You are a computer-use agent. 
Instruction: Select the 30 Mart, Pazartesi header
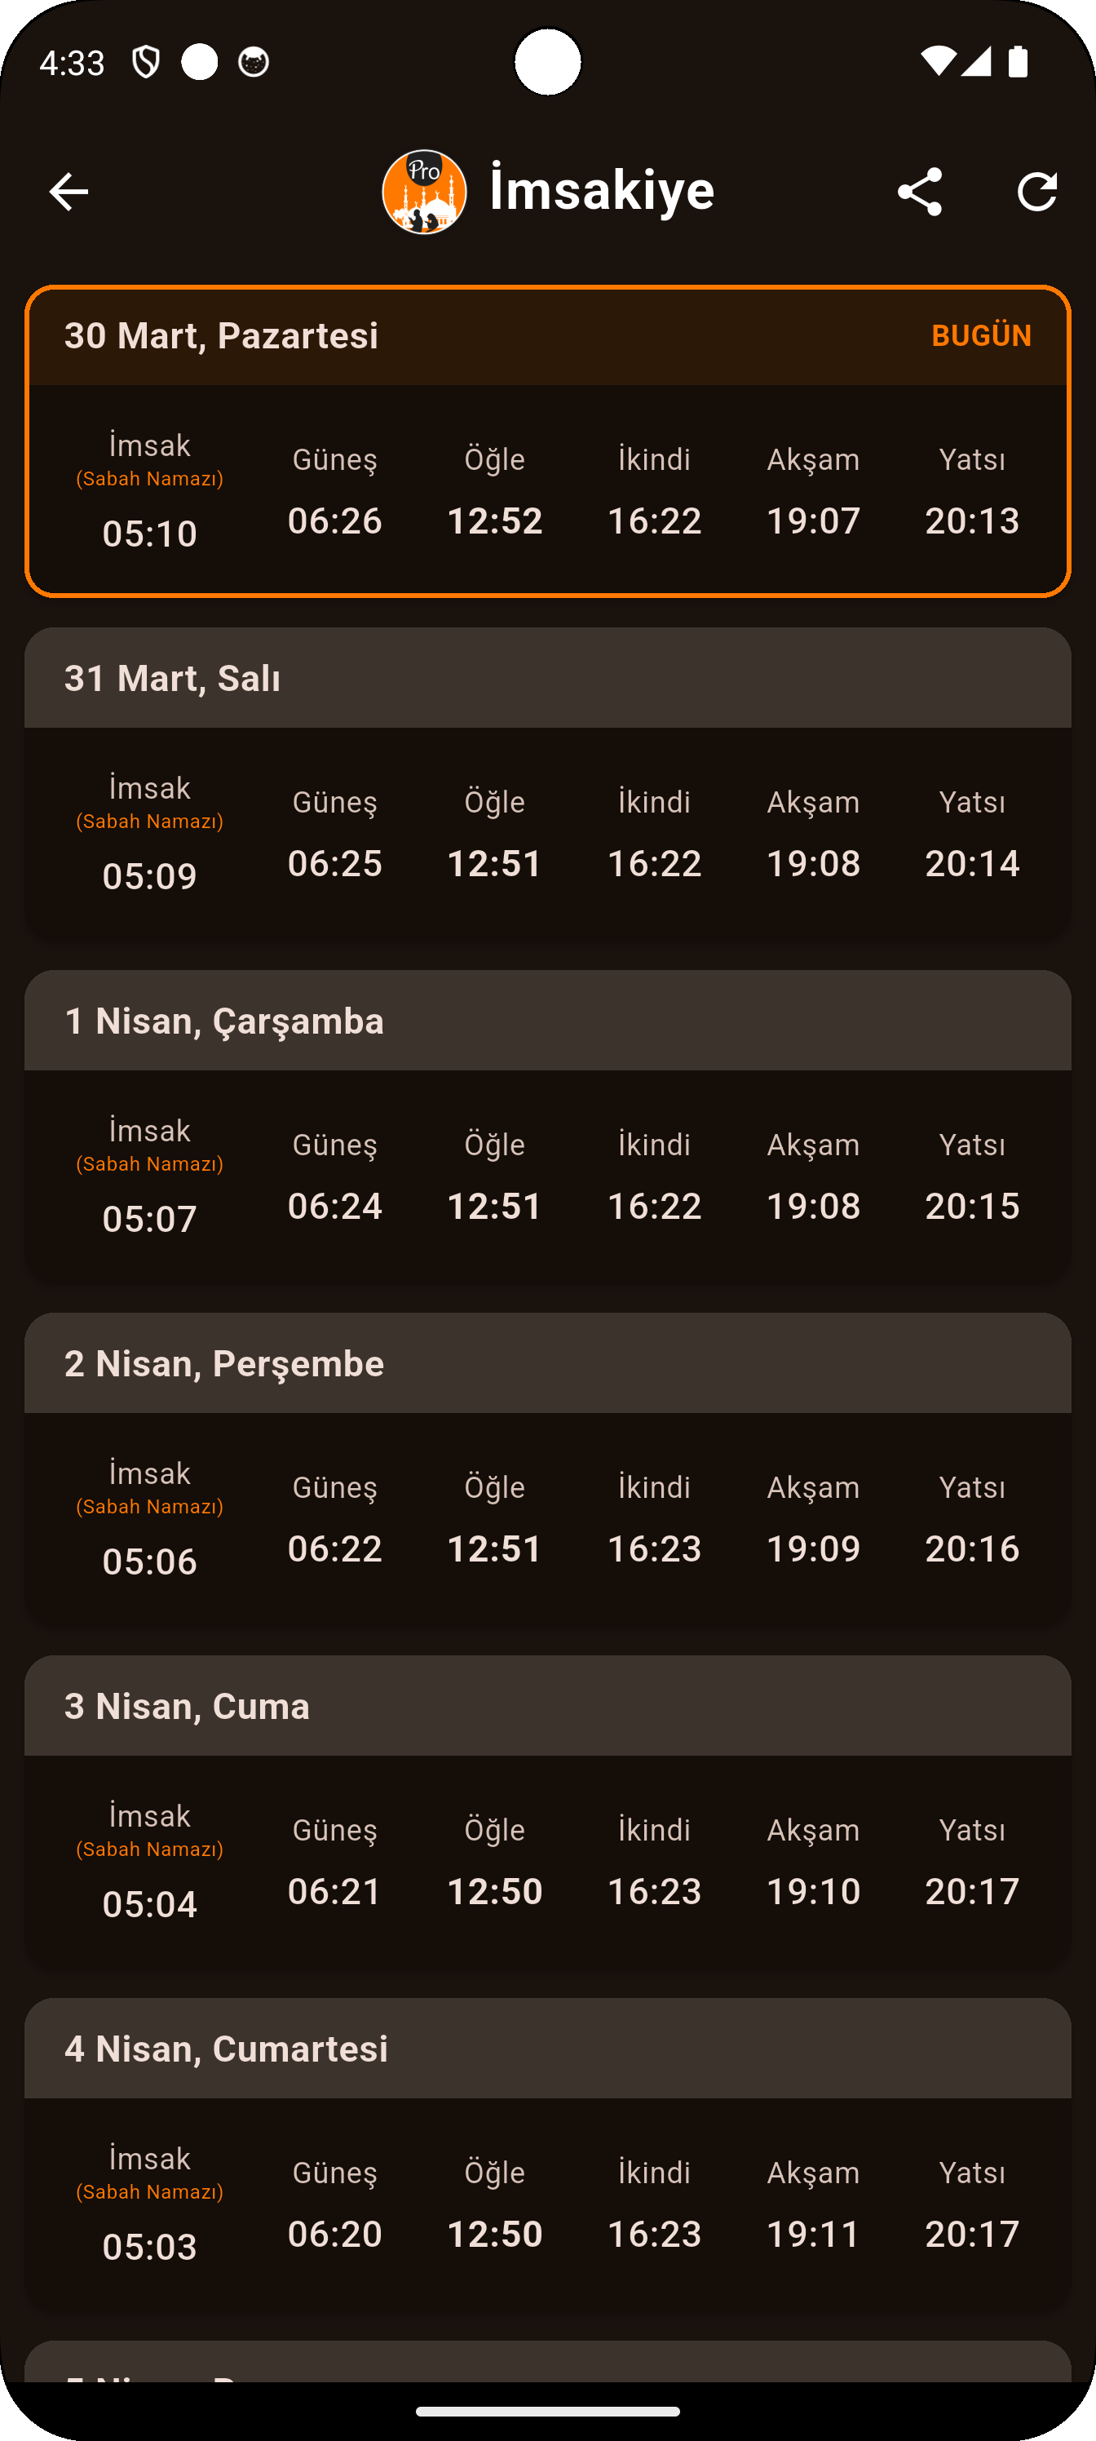pyautogui.click(x=222, y=335)
